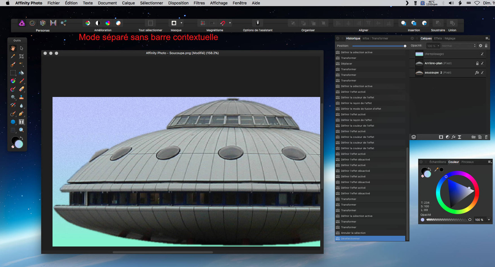Select the Zoom magnifier tool
The height and width of the screenshot is (267, 495).
point(22,130)
